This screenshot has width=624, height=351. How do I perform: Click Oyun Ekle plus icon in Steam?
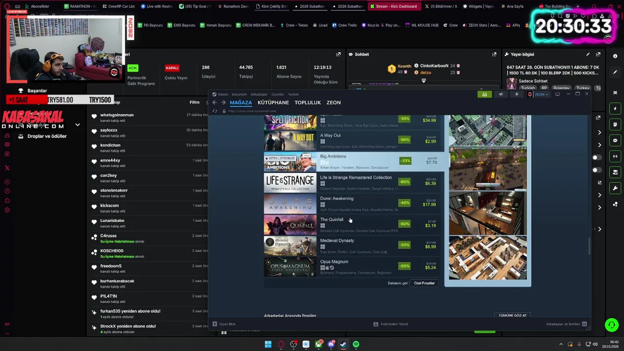[214, 324]
